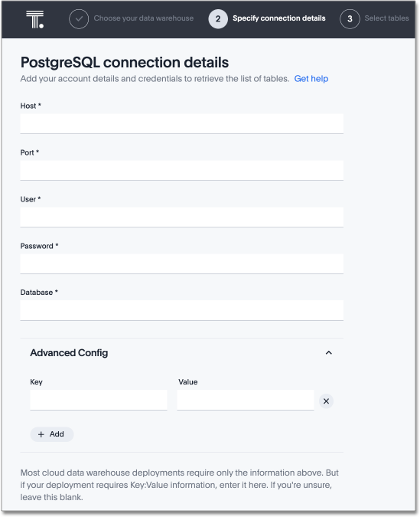
Task: Click the advanced config Value field
Action: tap(246, 400)
